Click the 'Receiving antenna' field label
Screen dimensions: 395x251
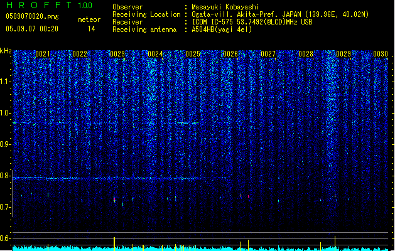(x=144, y=29)
